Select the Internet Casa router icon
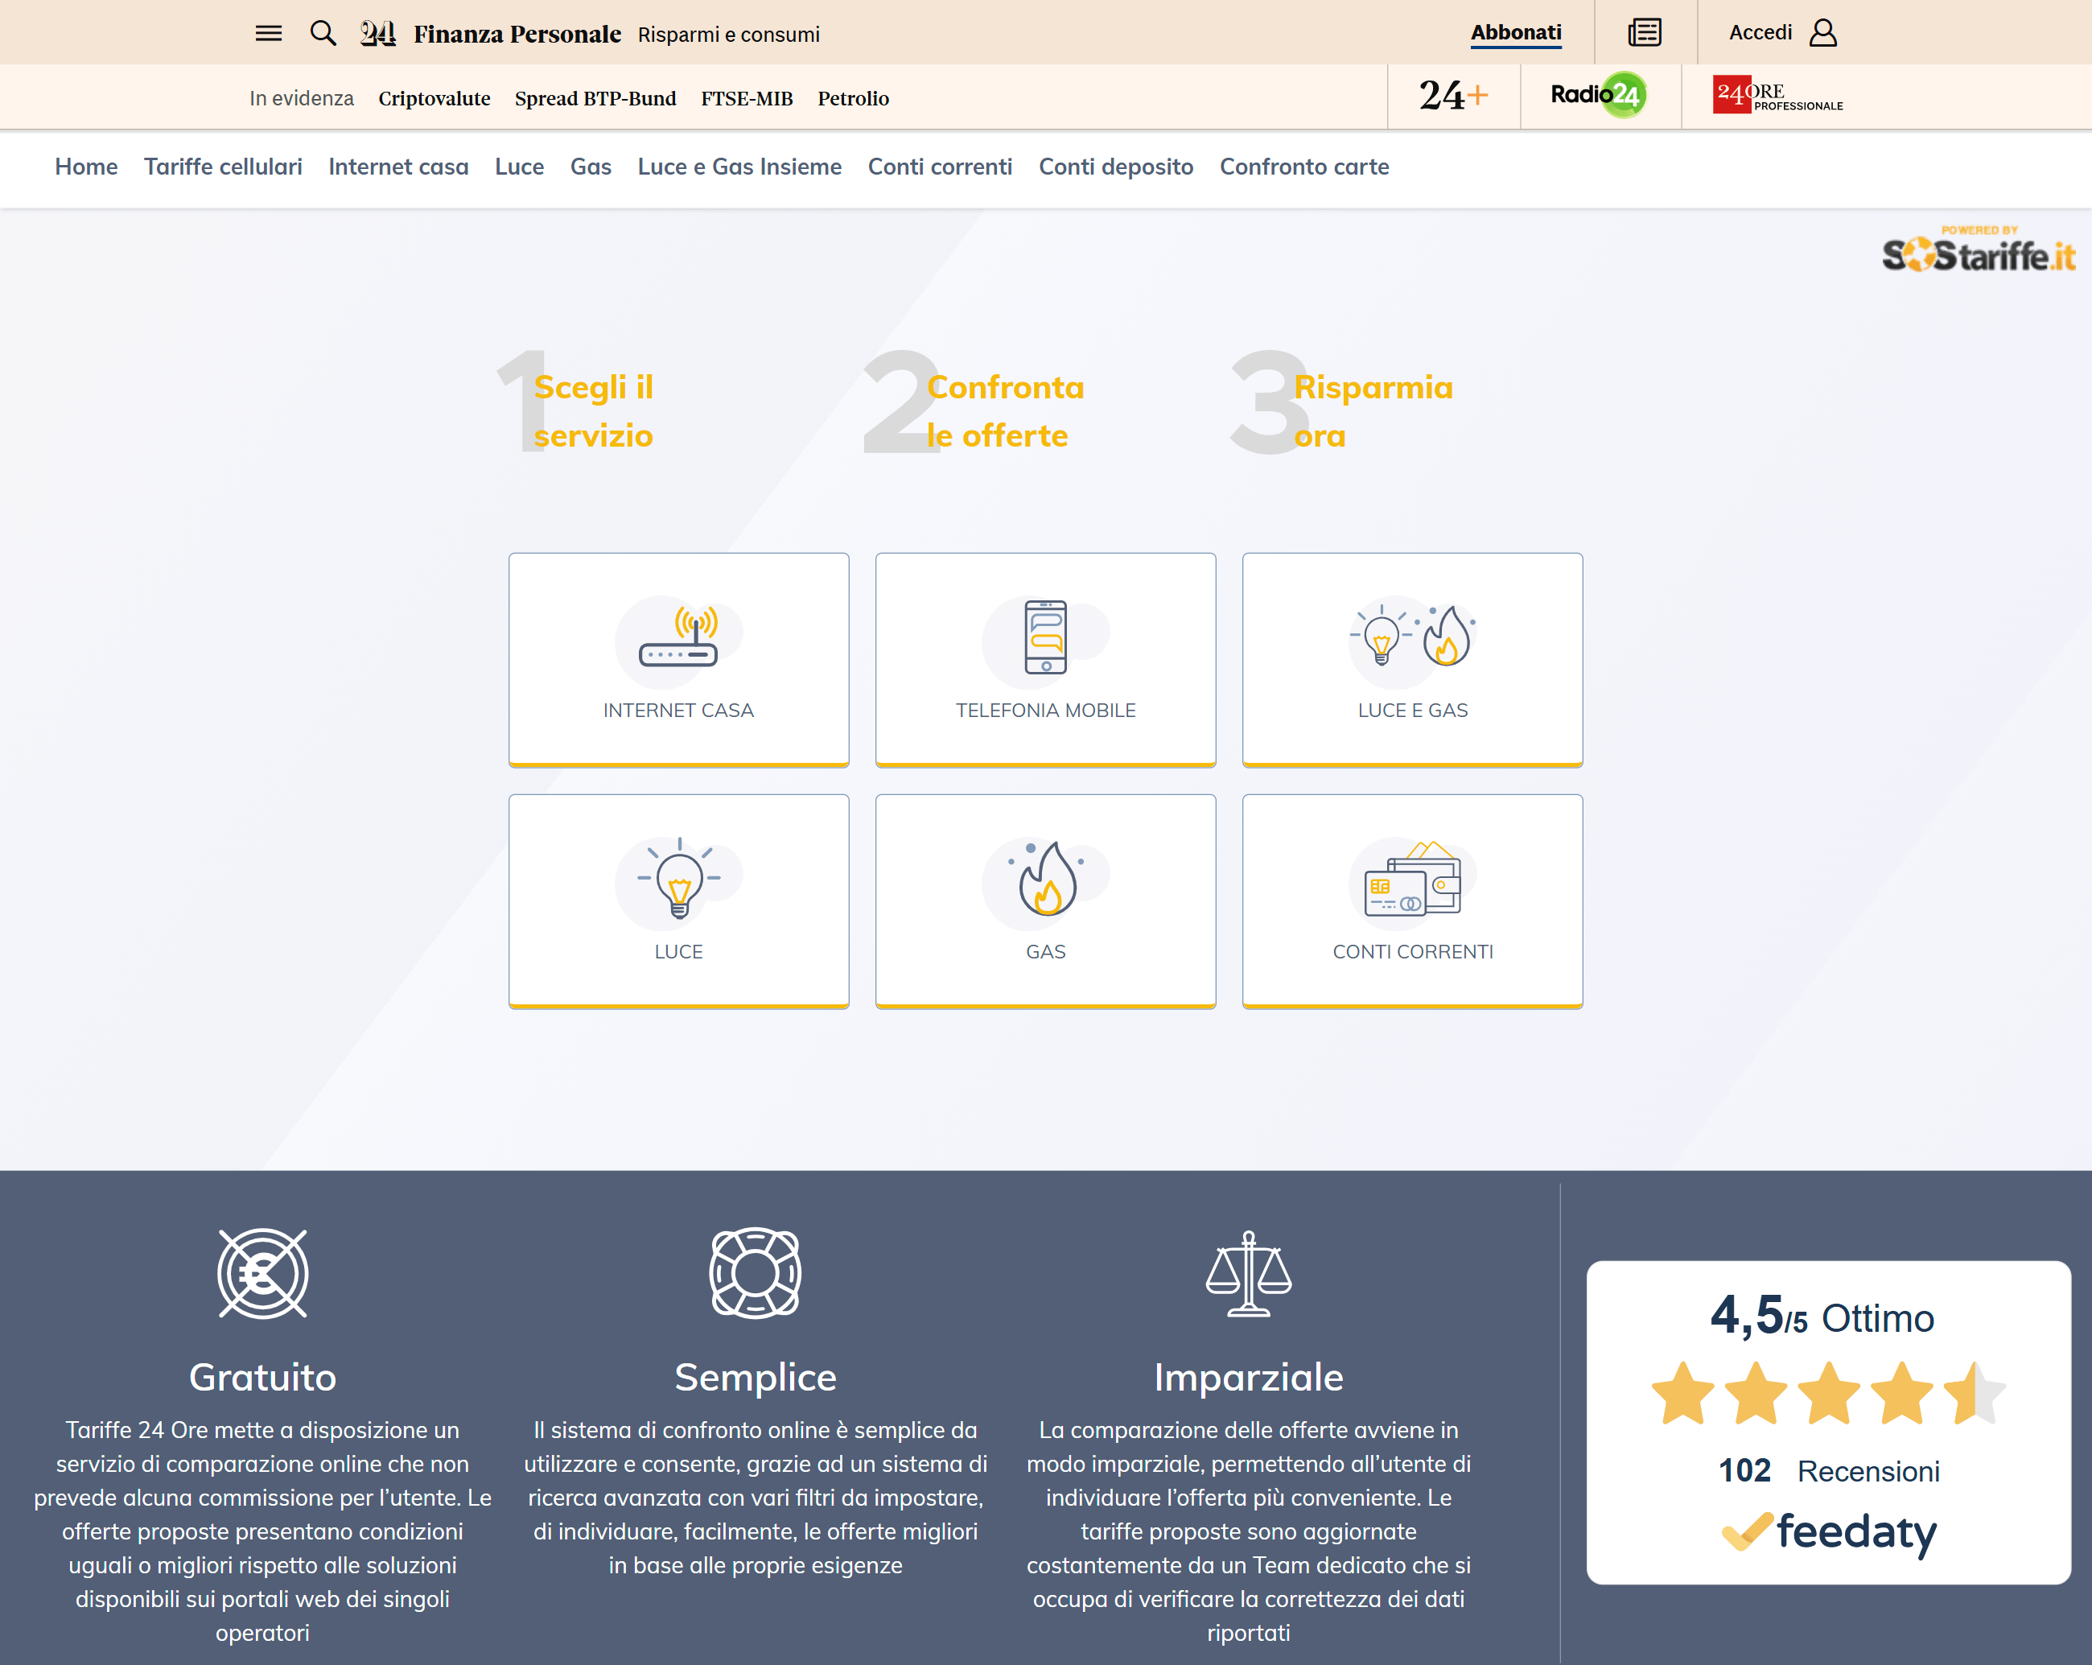This screenshot has height=1665, width=2092. 678,637
